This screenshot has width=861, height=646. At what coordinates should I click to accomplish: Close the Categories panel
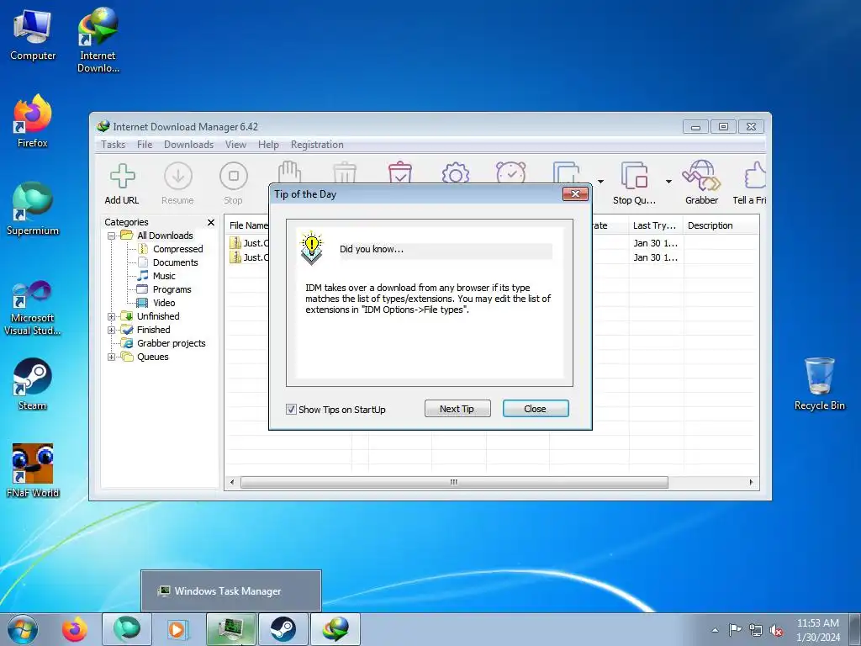(211, 222)
